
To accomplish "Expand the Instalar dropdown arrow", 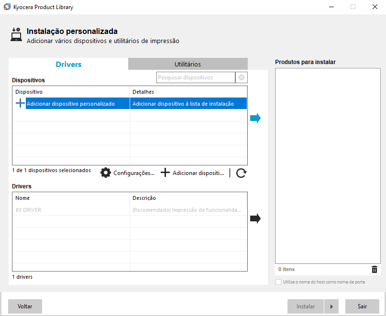I will [x=331, y=306].
